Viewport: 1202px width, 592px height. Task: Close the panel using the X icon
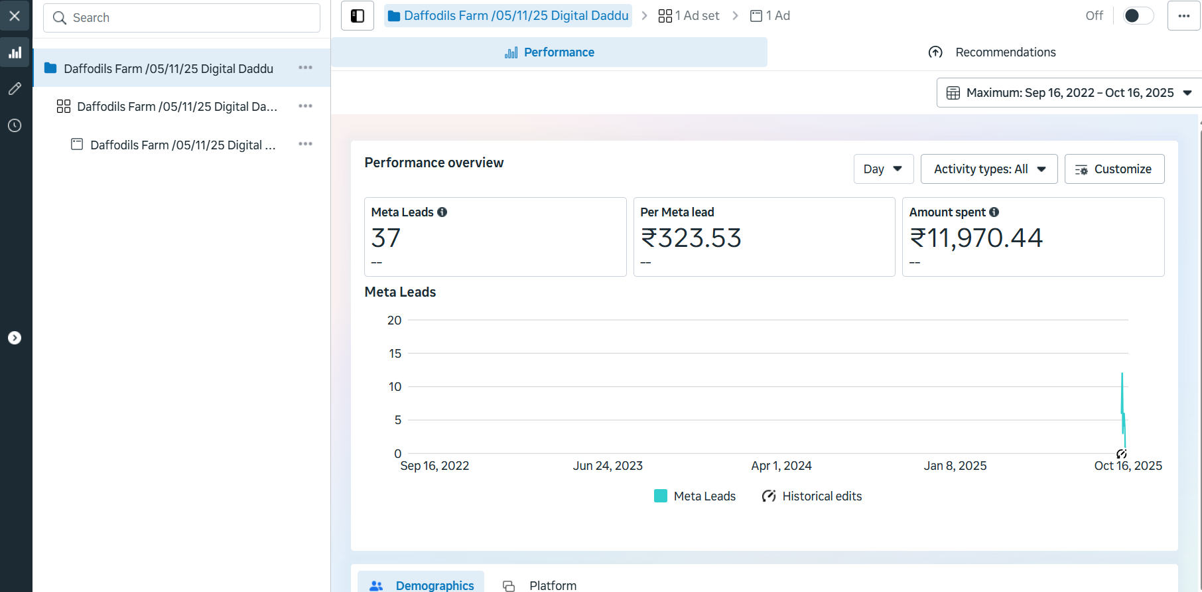pyautogui.click(x=15, y=16)
